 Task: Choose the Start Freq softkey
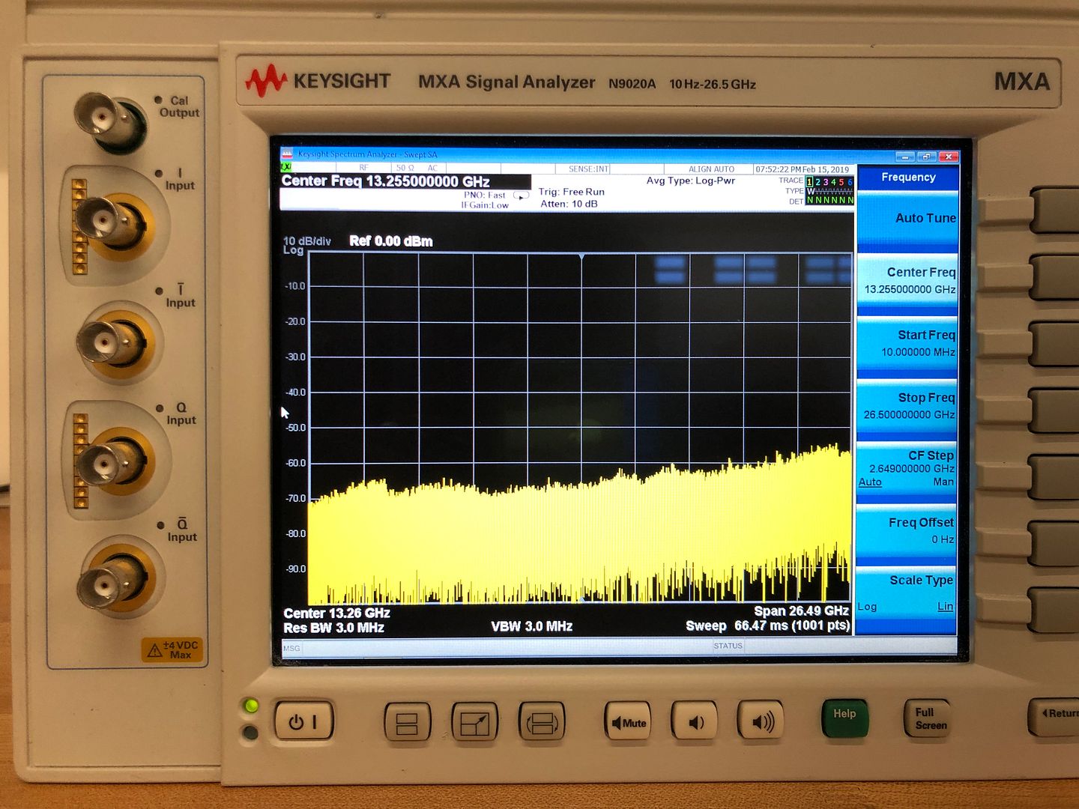(907, 343)
